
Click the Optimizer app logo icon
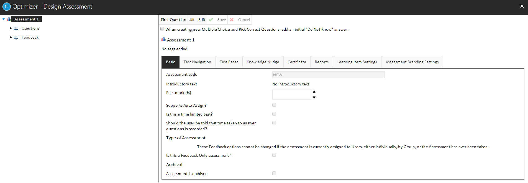(x=6, y=7)
